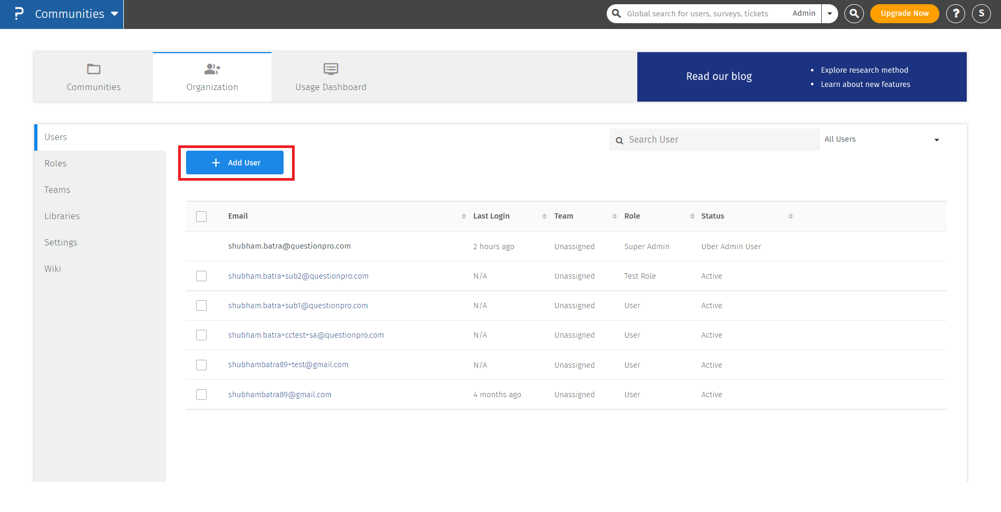
Task: Click into the Search User field
Action: 720,140
